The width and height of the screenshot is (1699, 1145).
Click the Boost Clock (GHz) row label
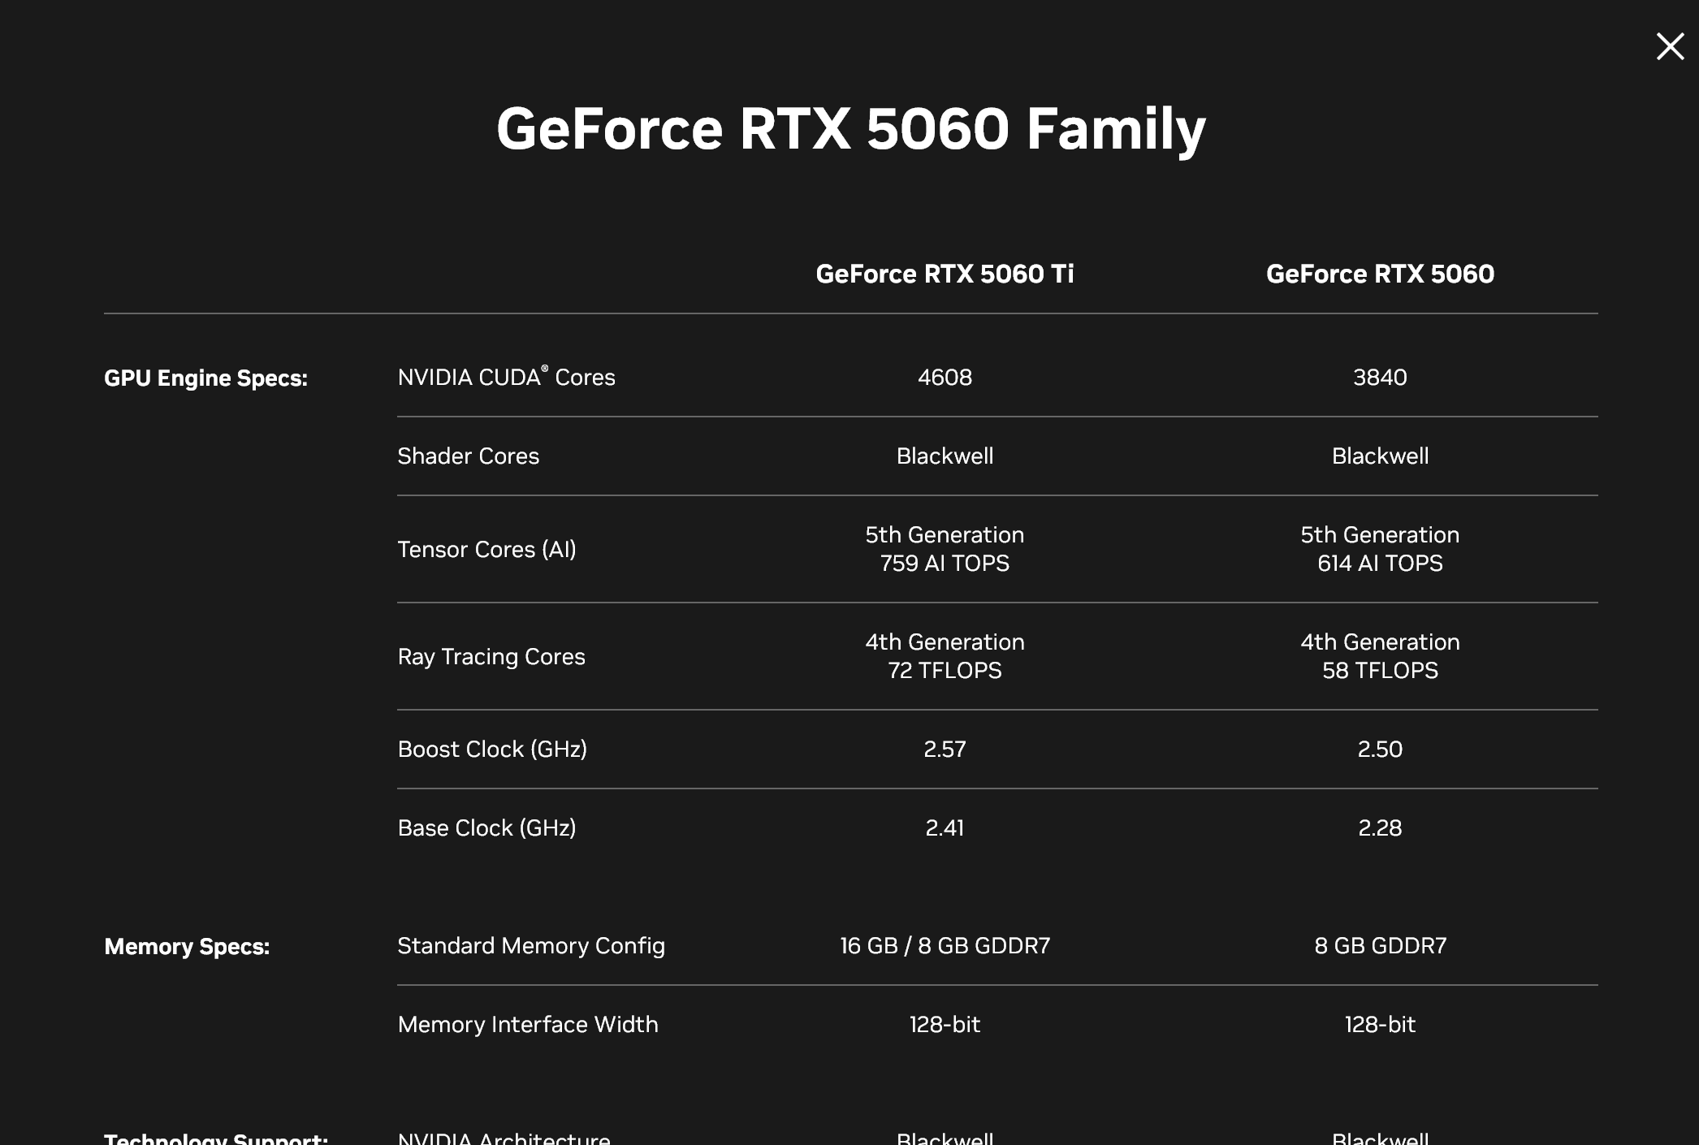[492, 749]
